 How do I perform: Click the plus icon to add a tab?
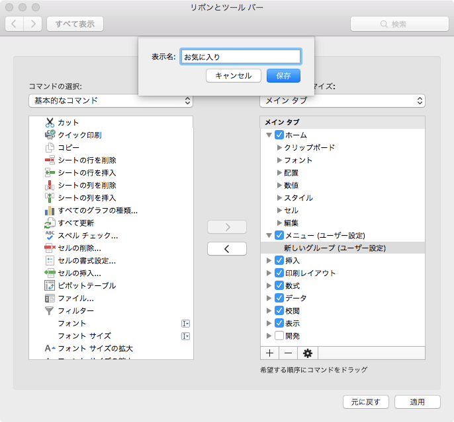click(x=269, y=353)
